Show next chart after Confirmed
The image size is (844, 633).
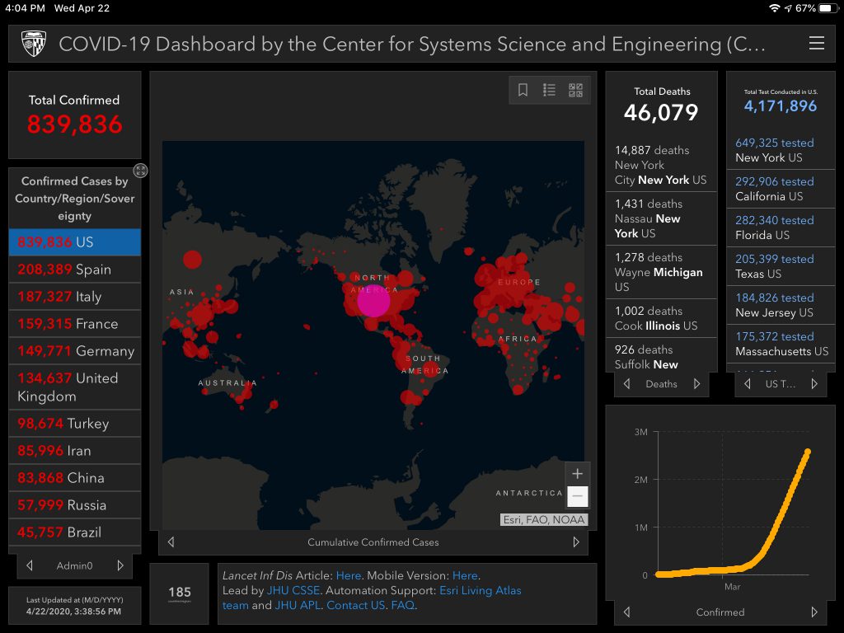(x=814, y=612)
